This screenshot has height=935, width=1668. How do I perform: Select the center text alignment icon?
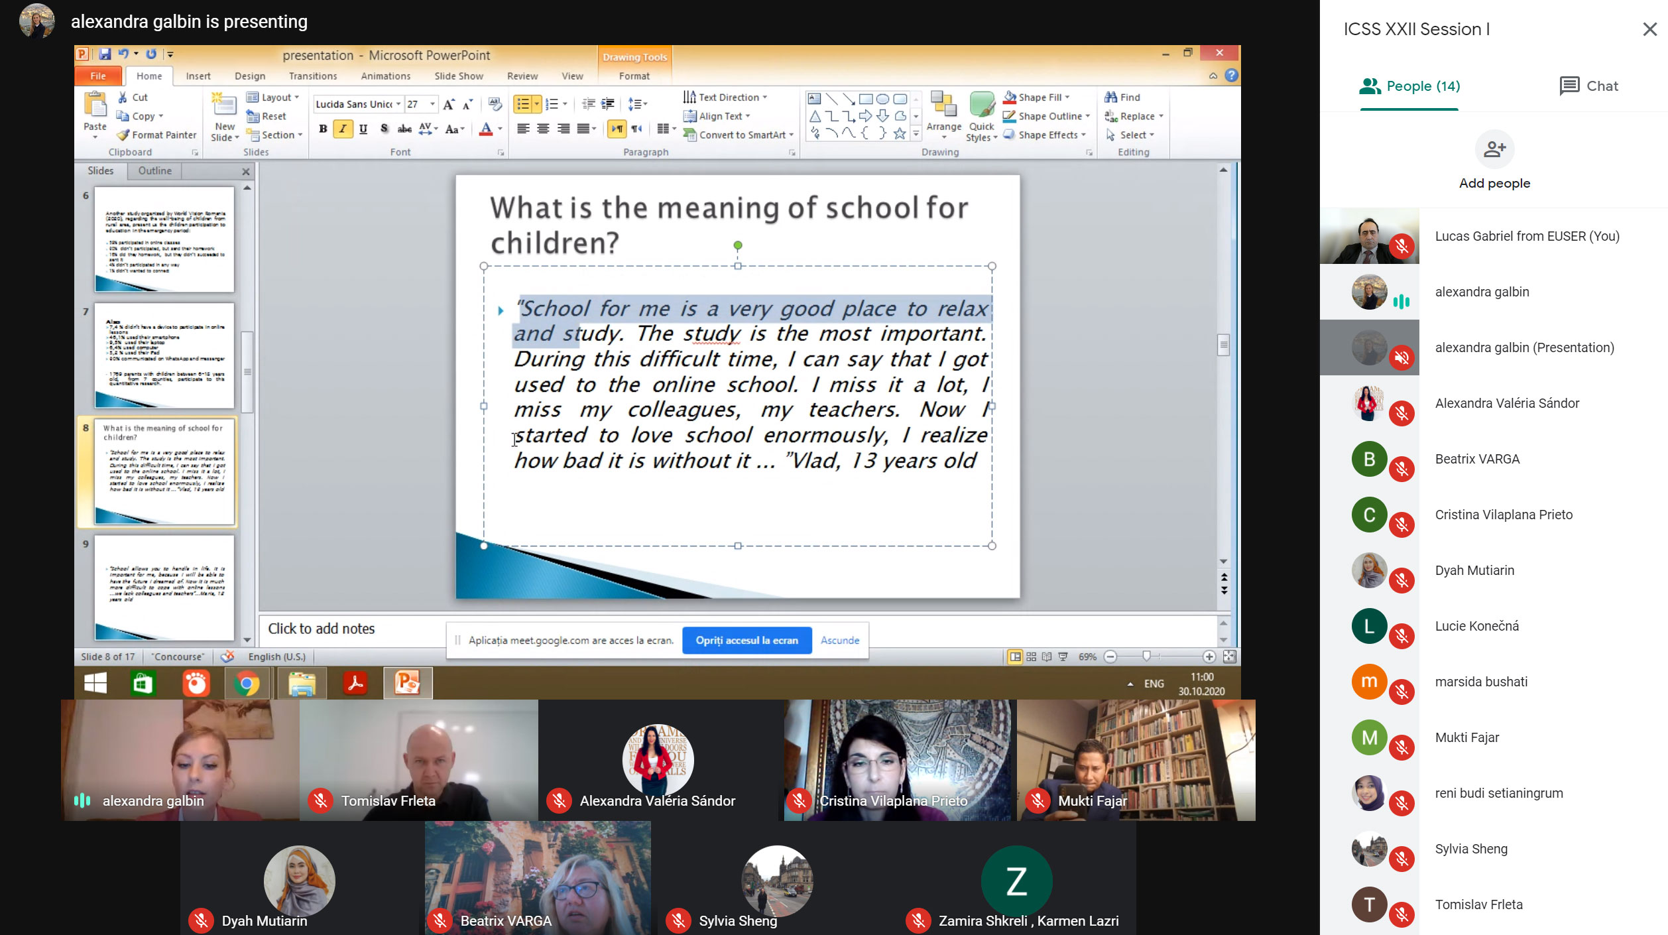coord(543,129)
